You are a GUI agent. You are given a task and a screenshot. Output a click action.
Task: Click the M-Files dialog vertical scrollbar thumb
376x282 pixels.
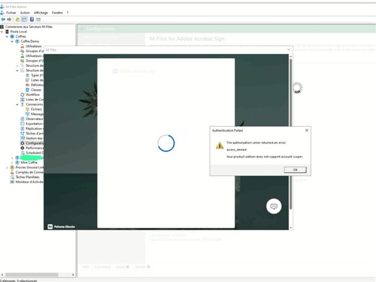[291, 135]
